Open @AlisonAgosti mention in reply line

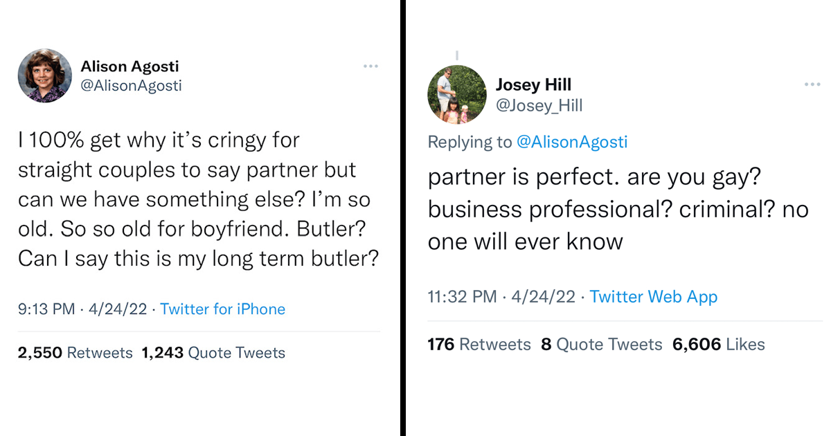point(572,142)
